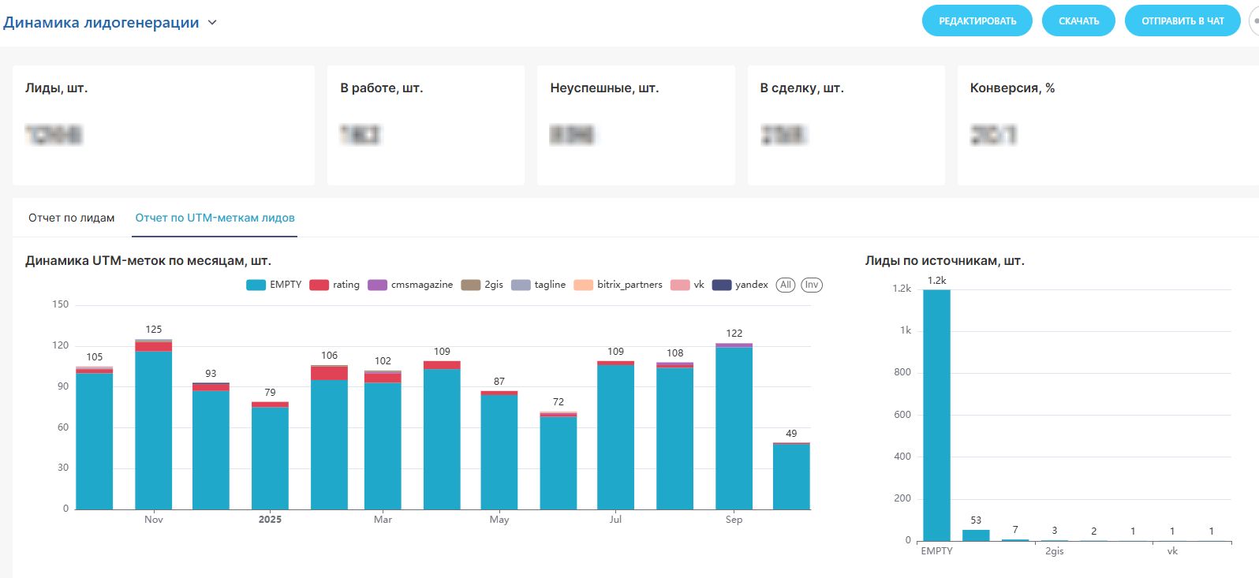Open the Динамика лидогенерации title dropdown chevron
1259x578 pixels.
[212, 23]
